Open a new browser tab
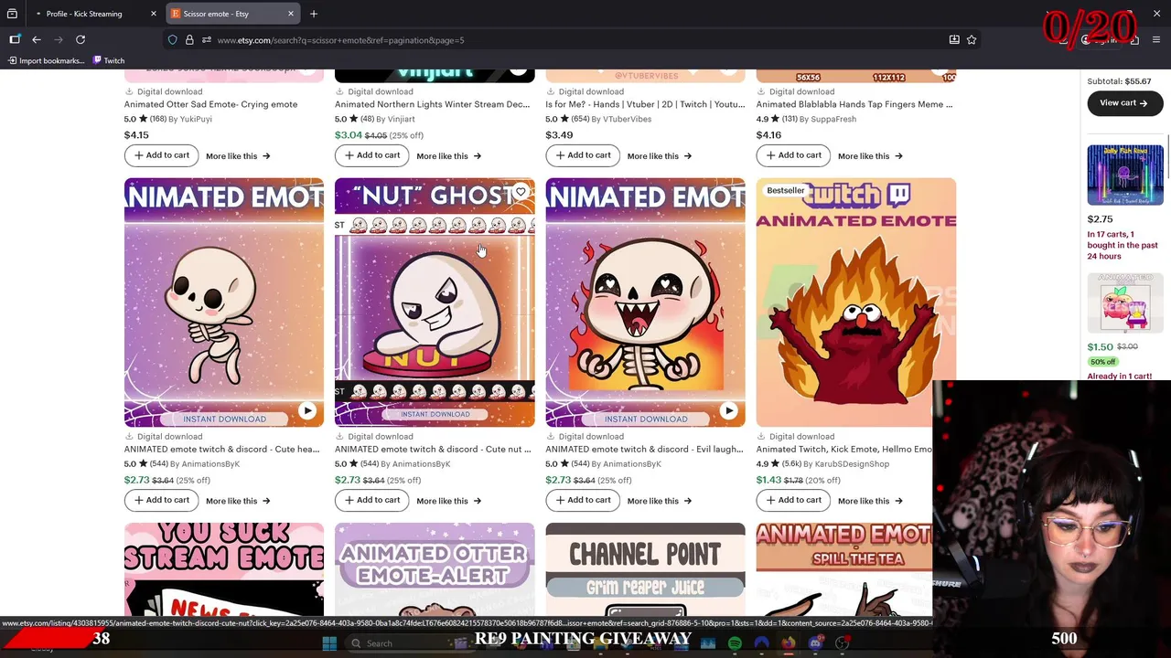1171x658 pixels. pos(314,14)
